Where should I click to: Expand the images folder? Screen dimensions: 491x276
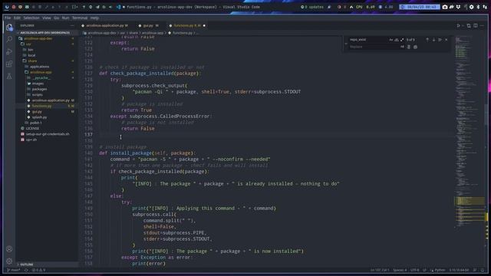38,84
